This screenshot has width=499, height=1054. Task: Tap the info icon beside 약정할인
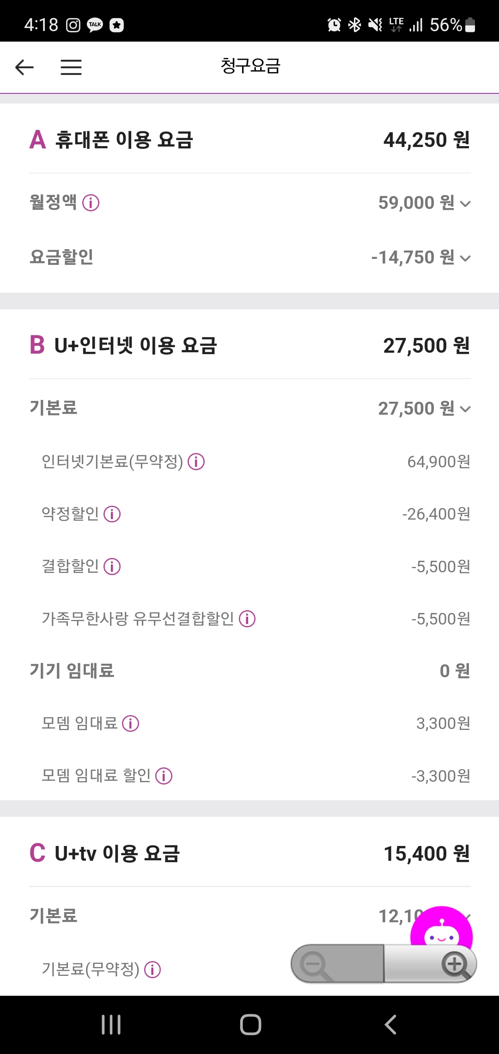(x=112, y=514)
